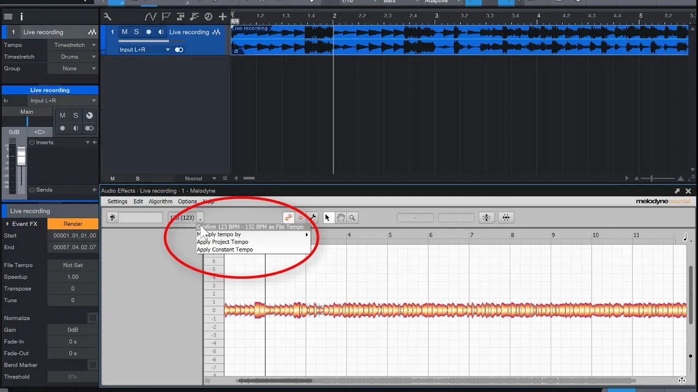Open the inspector Input L+R dropdown
The image size is (698, 392).
(63, 101)
